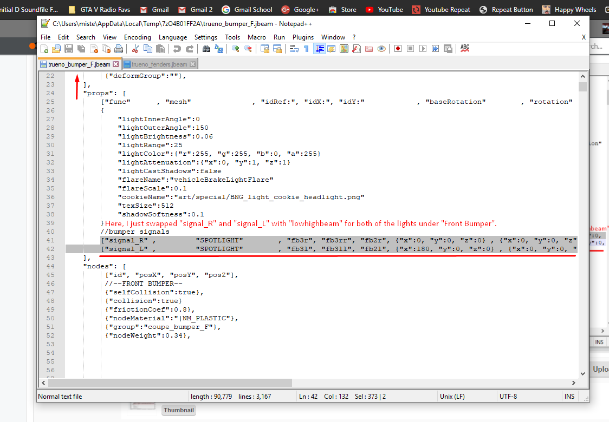The height and width of the screenshot is (422, 609).
Task: Open the Search menu
Action: pyautogui.click(x=86, y=37)
